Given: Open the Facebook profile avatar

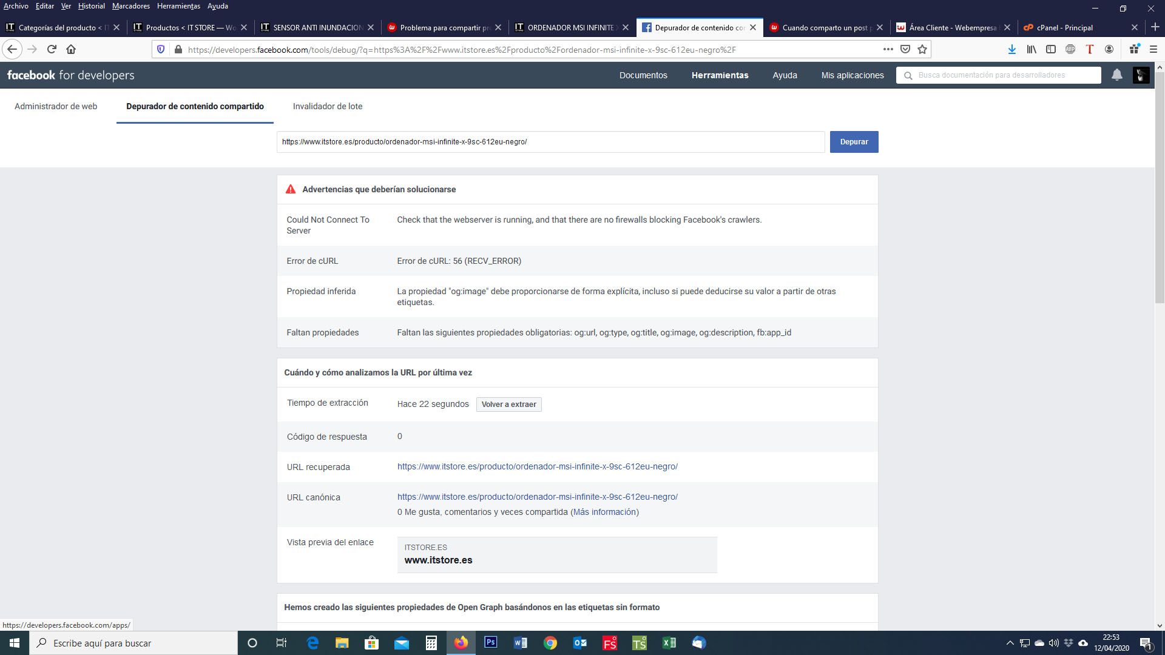Looking at the screenshot, I should (x=1141, y=75).
